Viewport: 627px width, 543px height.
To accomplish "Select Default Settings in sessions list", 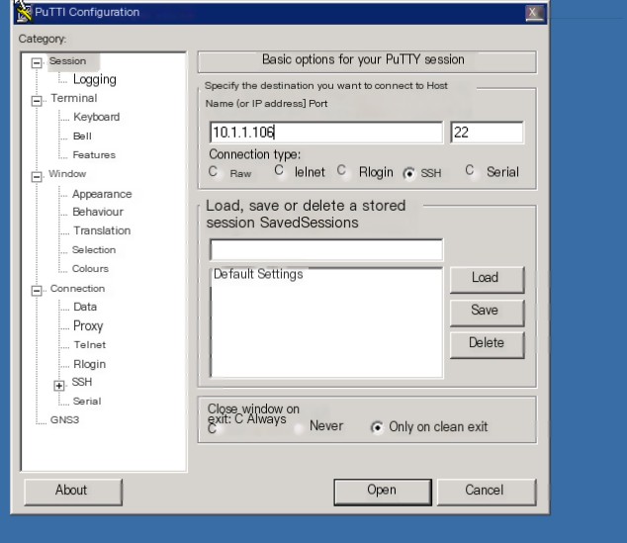I will pos(258,274).
